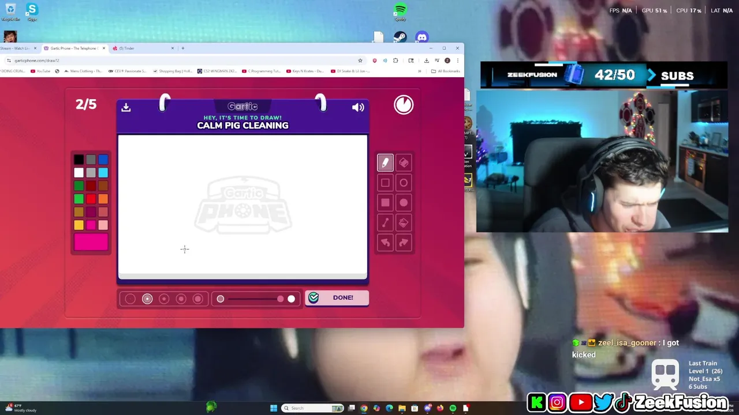Viewport: 739px width, 415px height.
Task: Open the Chrome extensions puzzle icon
Action: [395, 61]
